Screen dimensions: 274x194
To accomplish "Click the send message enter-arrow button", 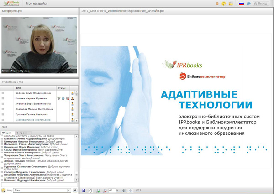I will click(75, 190).
